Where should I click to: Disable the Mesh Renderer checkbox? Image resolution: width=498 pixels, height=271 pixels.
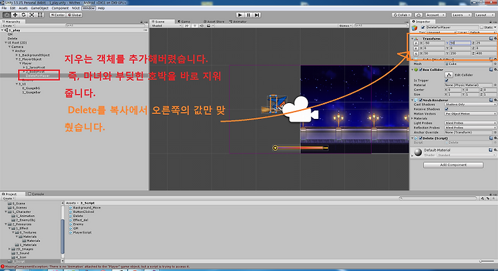[x=421, y=100]
